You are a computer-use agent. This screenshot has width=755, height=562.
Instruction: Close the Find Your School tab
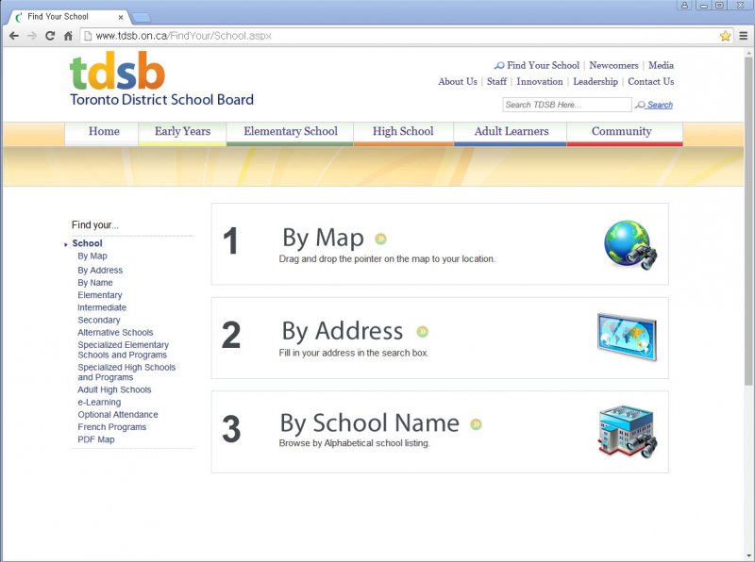click(121, 17)
